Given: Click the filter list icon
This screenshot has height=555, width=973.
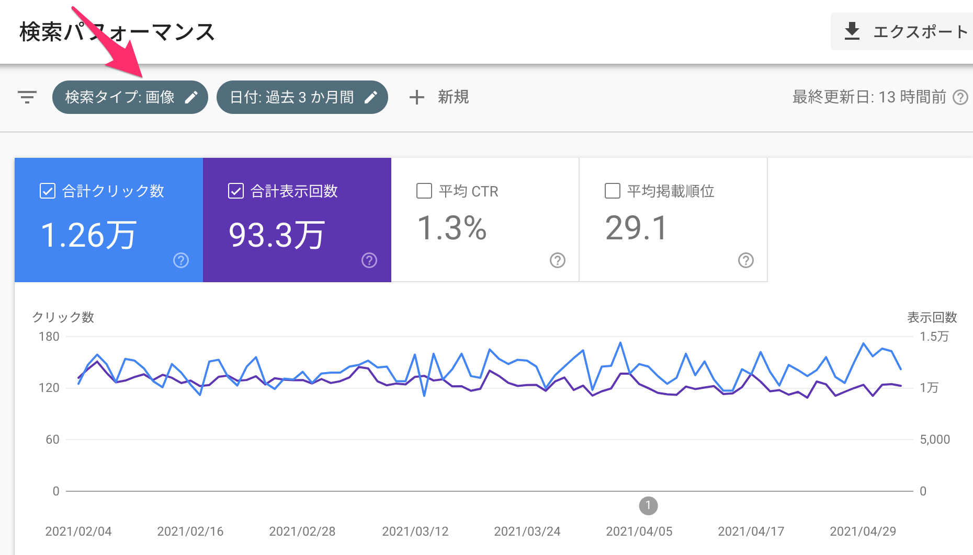Looking at the screenshot, I should [x=27, y=97].
